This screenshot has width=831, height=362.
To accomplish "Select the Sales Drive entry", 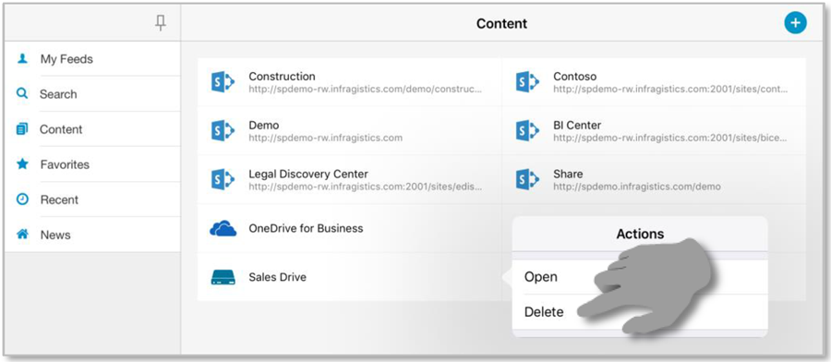I will point(350,277).
